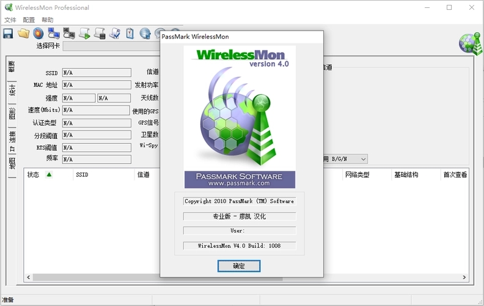Click the open folder toolbar icon
Viewport: 484px width, 306px height.
tap(23, 34)
